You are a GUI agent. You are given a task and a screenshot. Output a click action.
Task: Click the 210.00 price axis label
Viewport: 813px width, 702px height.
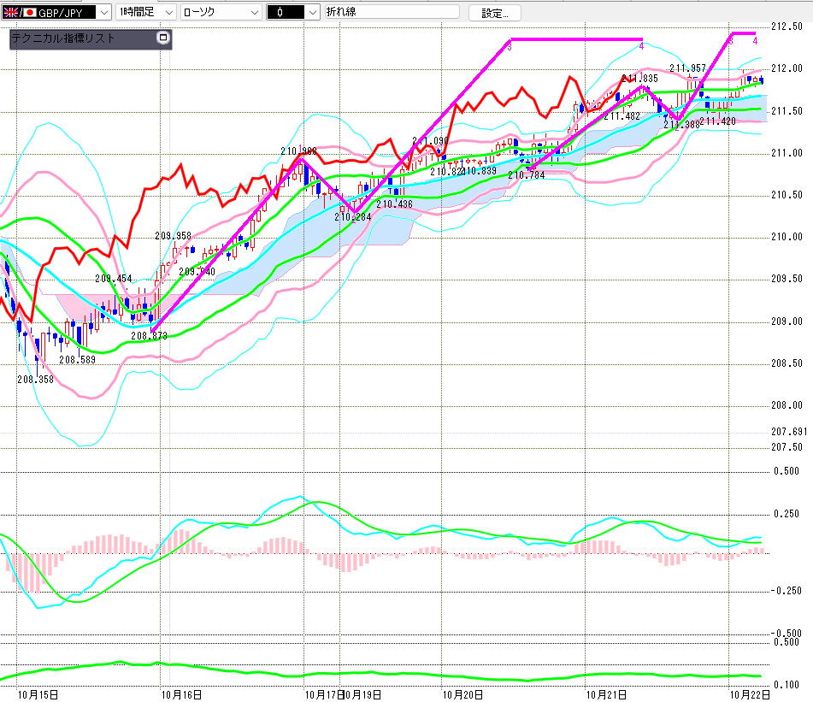(786, 237)
